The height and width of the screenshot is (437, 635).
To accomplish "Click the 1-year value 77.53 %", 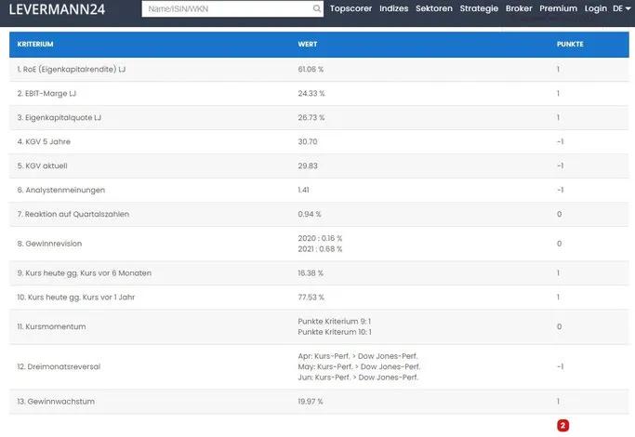I will click(311, 298).
